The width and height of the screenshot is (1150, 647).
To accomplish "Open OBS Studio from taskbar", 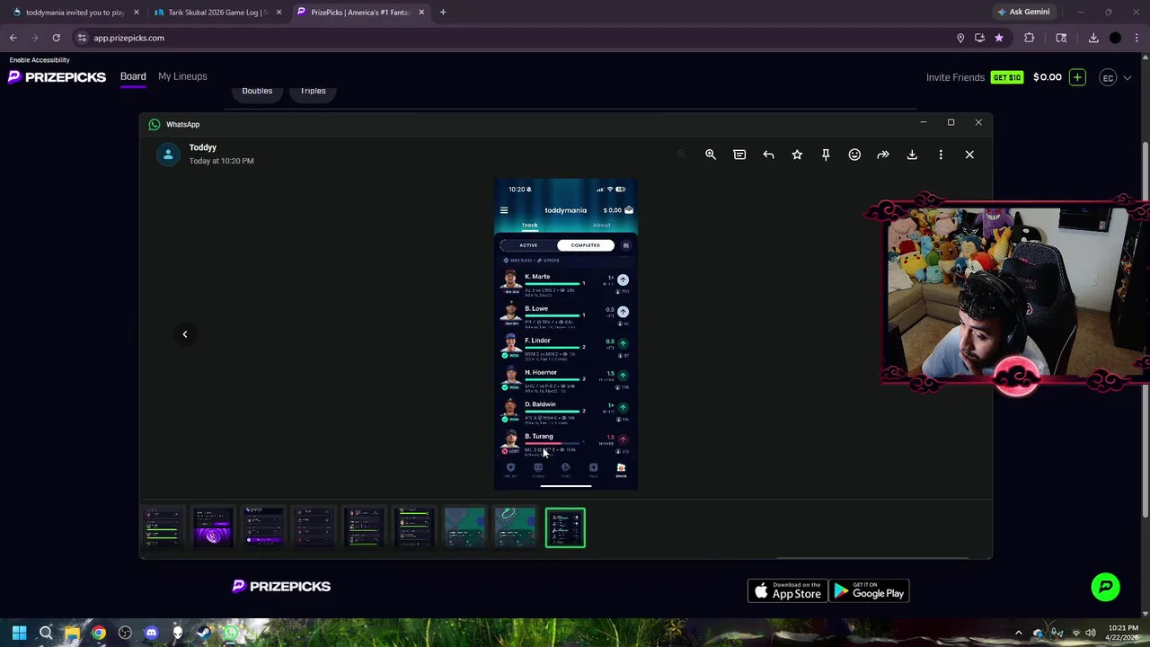I will pos(125,633).
